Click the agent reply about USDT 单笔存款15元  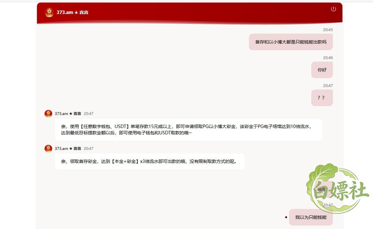click(188, 130)
